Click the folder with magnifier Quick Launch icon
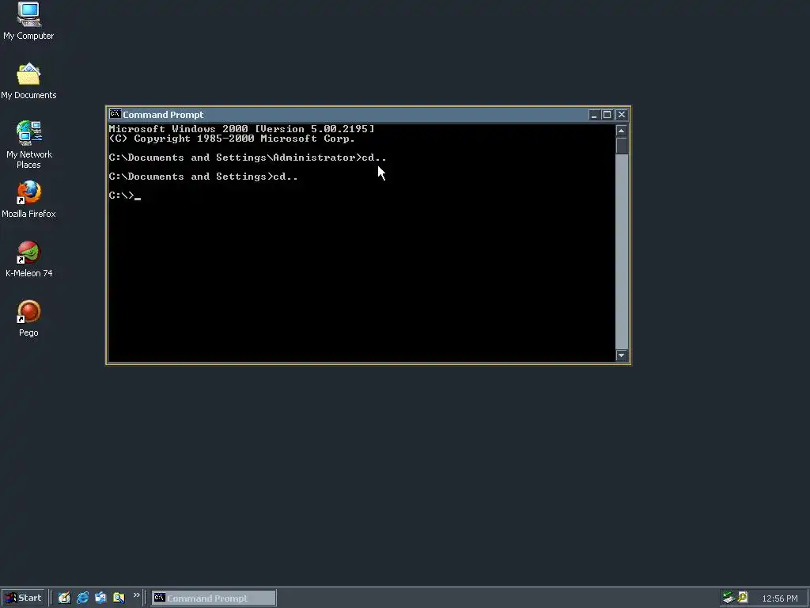810x608 pixels. click(x=119, y=598)
